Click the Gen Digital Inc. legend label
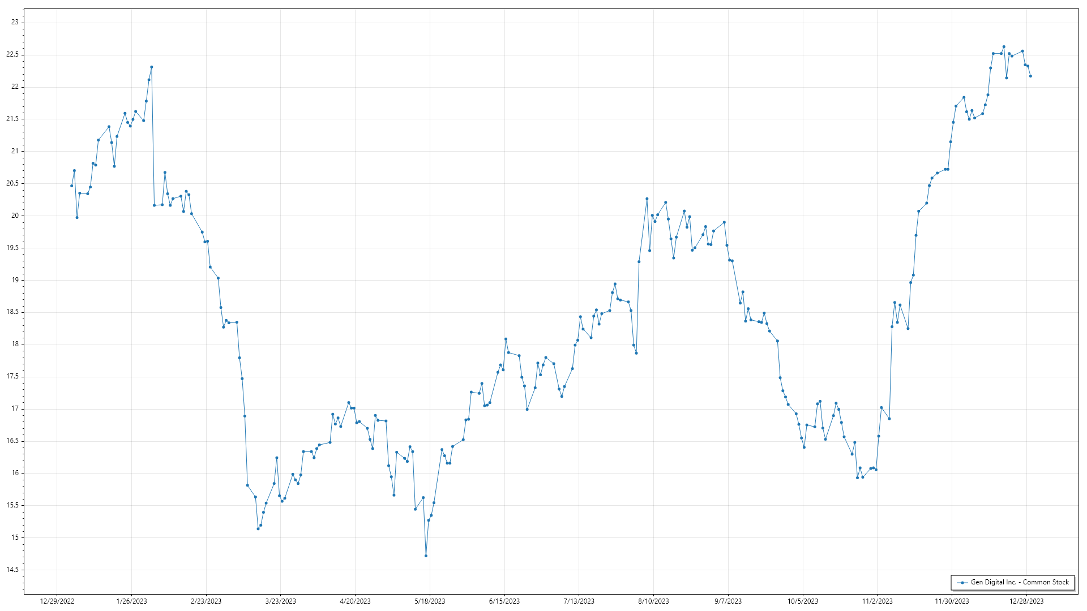Viewport: 1087px width, 611px height. 1020,582
